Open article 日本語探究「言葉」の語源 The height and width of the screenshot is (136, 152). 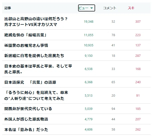click(x=30, y=82)
